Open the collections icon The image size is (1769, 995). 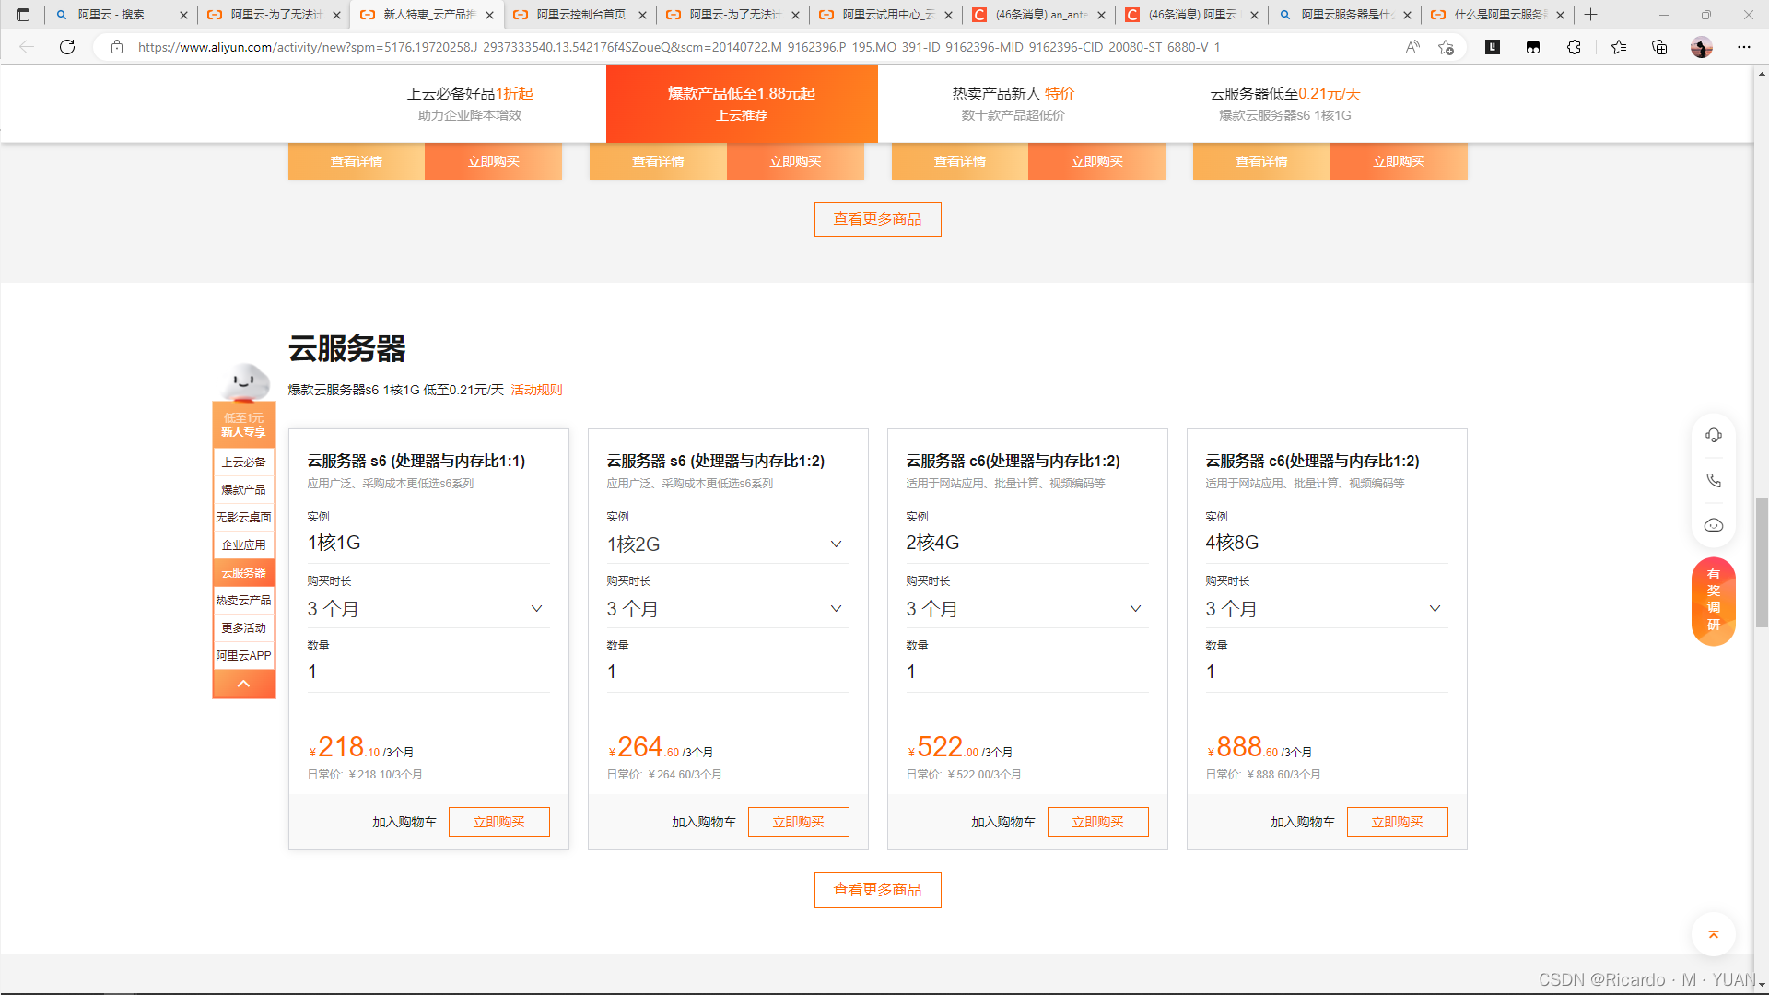1659,47
